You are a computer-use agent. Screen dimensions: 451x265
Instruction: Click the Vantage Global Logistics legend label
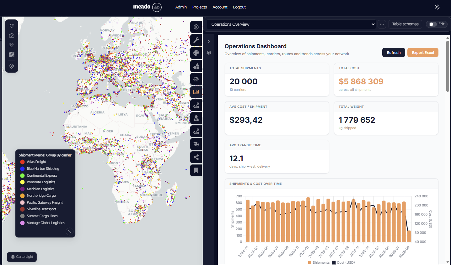tap(46, 223)
